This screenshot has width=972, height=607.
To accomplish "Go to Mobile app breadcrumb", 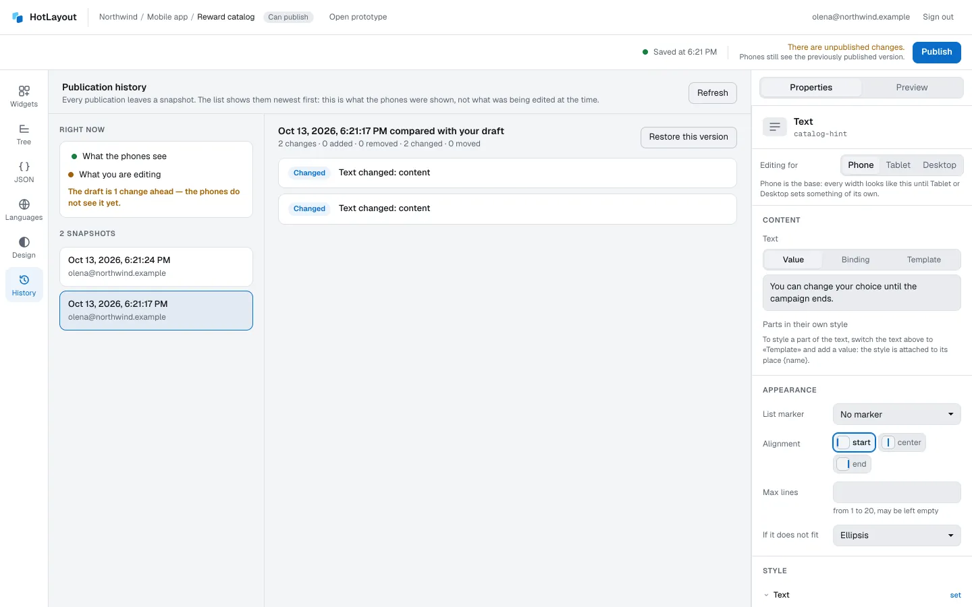I will pyautogui.click(x=167, y=17).
